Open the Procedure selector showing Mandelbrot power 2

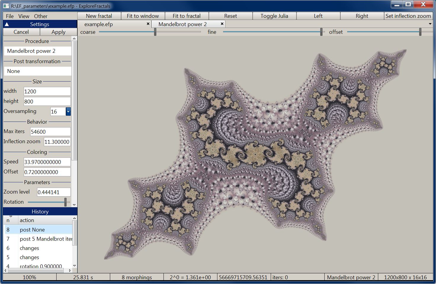pyautogui.click(x=37, y=51)
